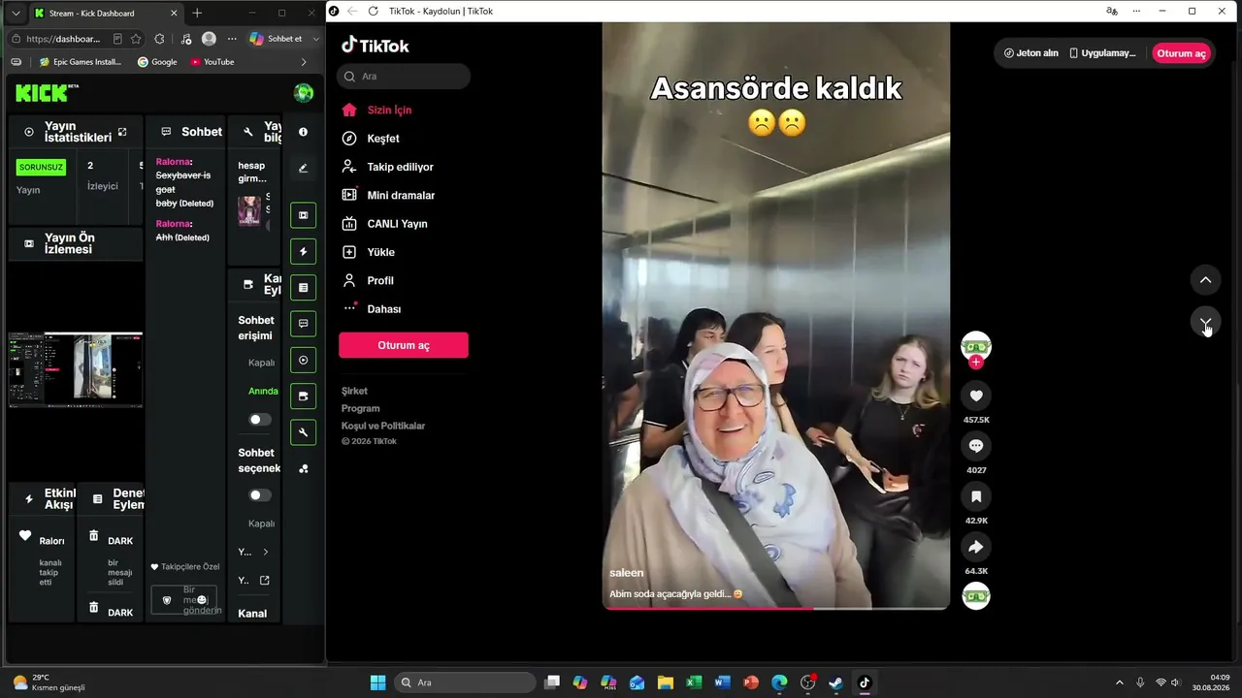Open the Google bookmark in Edge
Viewport: 1242px width, 698px height.
[x=157, y=62]
